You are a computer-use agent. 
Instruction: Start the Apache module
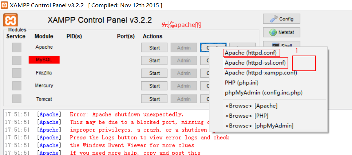154,48
